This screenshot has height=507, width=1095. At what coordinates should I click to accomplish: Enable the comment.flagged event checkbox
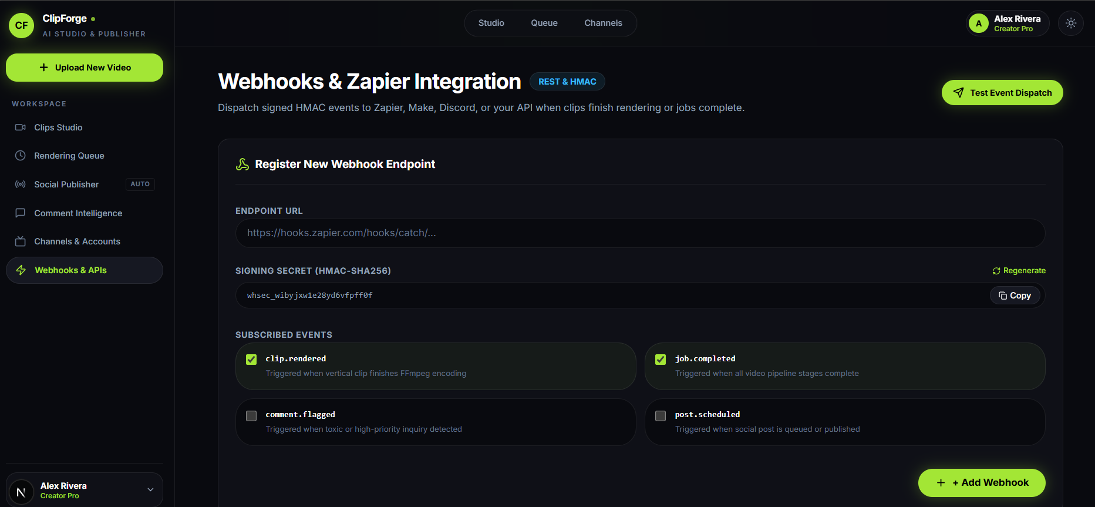(251, 416)
